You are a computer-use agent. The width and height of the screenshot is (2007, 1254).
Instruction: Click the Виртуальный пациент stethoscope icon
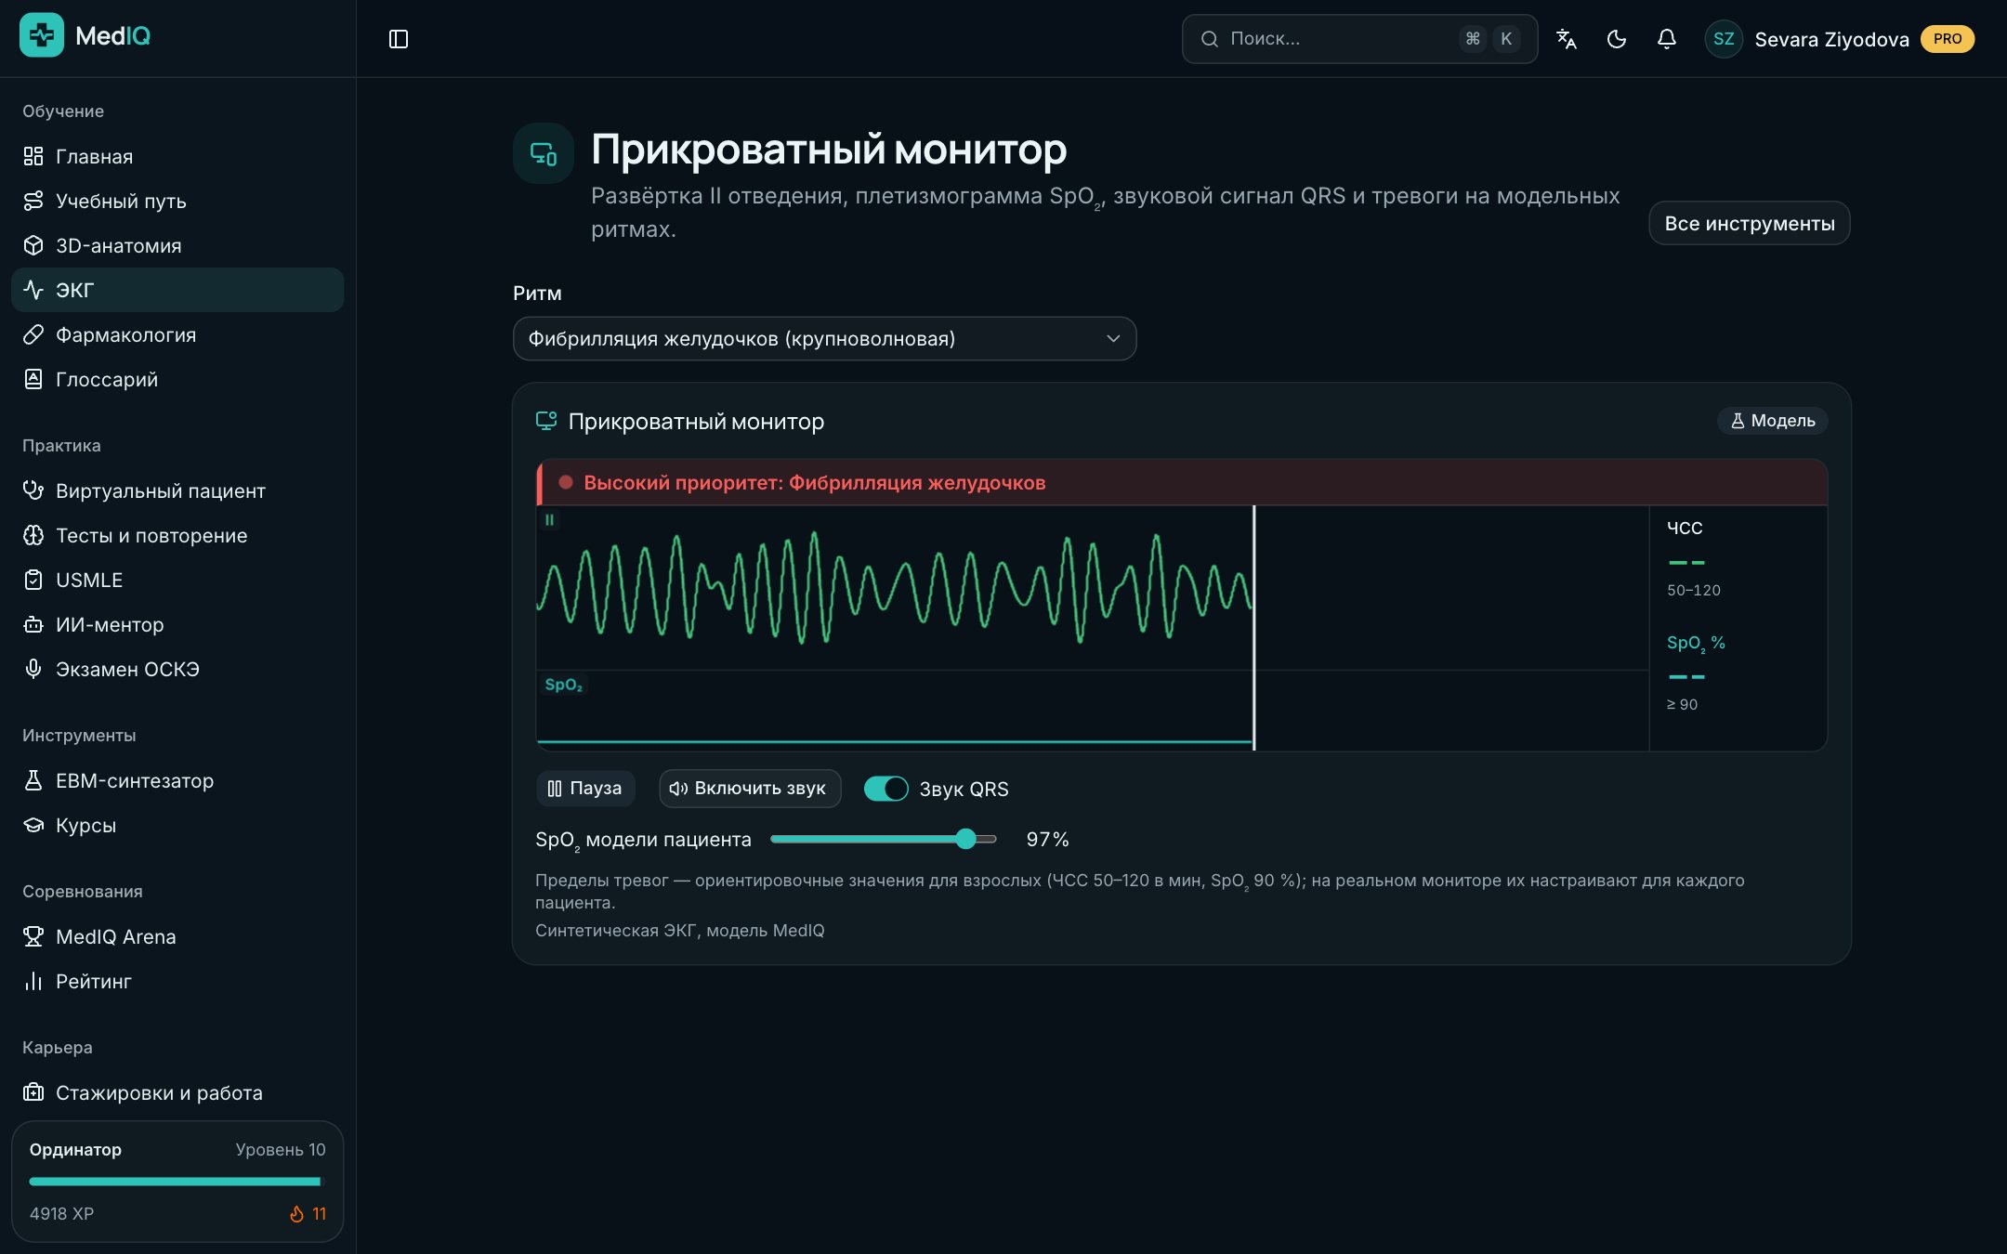tap(33, 490)
